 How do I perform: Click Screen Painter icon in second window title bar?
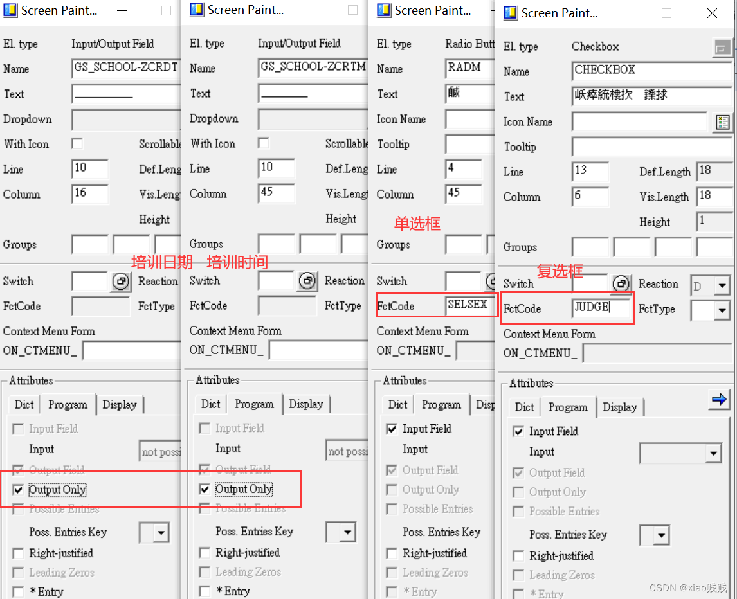[x=196, y=10]
